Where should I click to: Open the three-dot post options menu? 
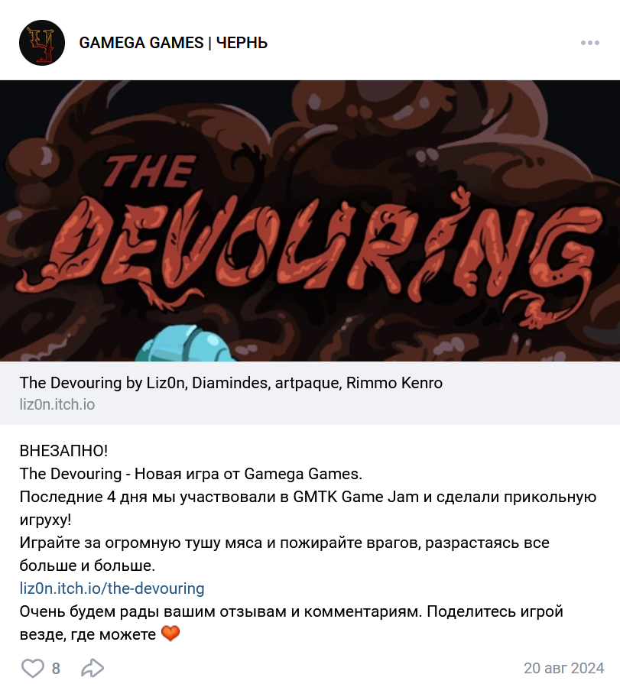pos(590,43)
